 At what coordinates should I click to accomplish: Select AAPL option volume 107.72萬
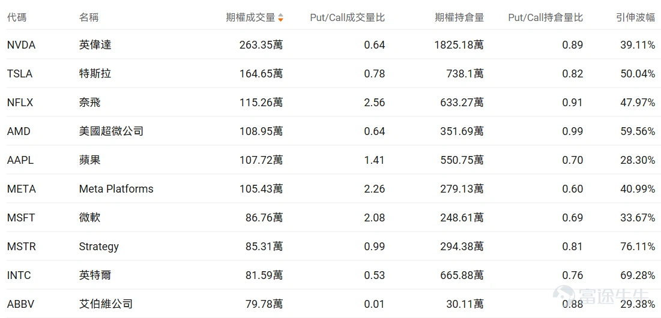(261, 160)
